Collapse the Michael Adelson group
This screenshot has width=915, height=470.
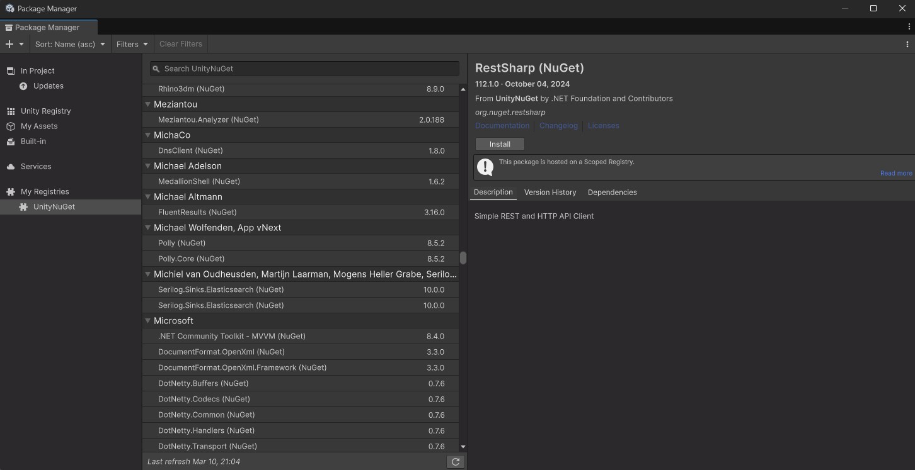tap(147, 166)
